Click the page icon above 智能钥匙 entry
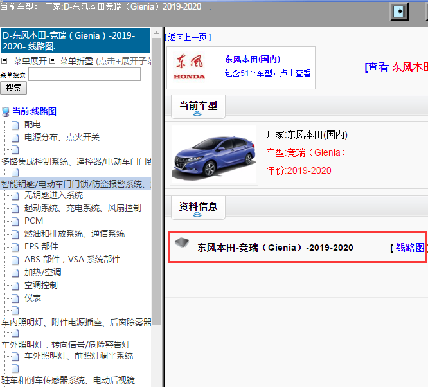 click(x=15, y=172)
